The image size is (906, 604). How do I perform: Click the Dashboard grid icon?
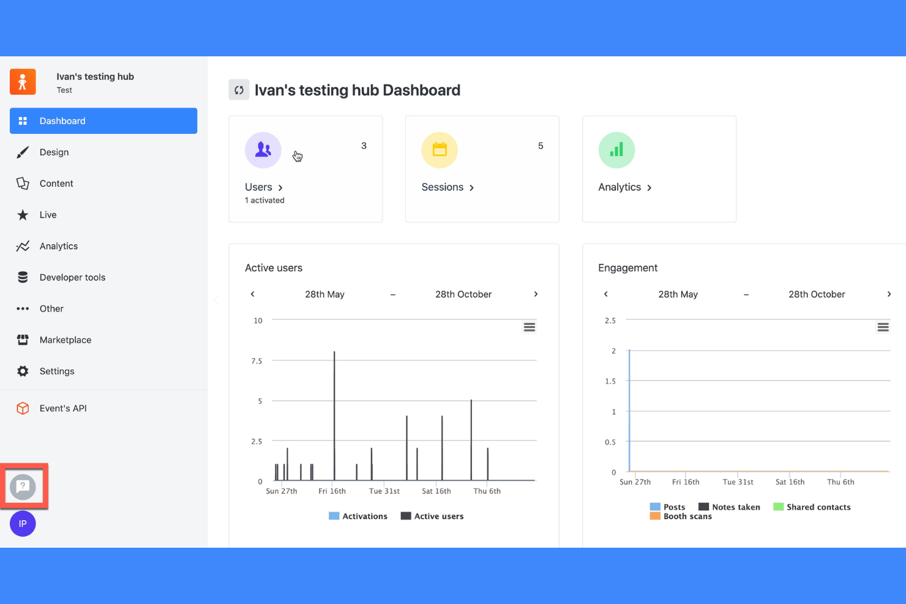[23, 121]
